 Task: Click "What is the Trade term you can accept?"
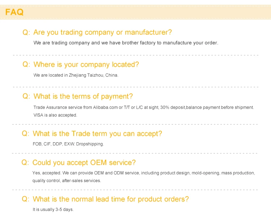point(97,134)
